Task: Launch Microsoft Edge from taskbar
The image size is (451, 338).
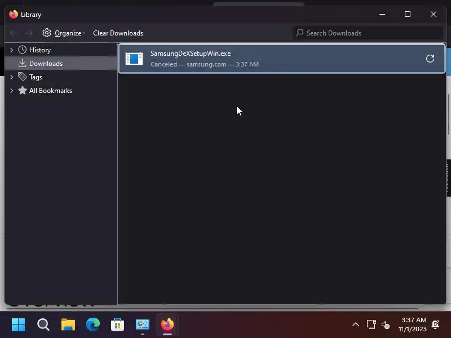Action: 93,325
